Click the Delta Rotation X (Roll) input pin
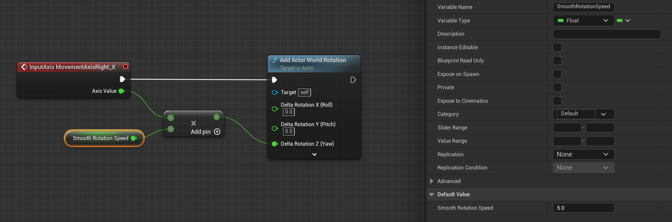The height and width of the screenshot is (222, 672). click(x=275, y=109)
